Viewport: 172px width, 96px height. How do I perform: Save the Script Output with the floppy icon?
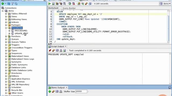click(x=57, y=50)
